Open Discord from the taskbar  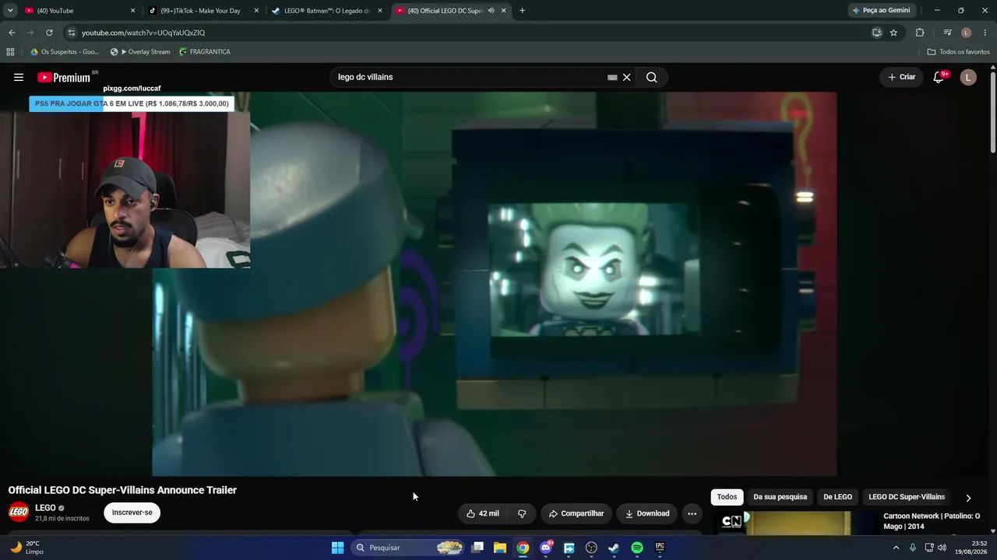click(x=546, y=548)
